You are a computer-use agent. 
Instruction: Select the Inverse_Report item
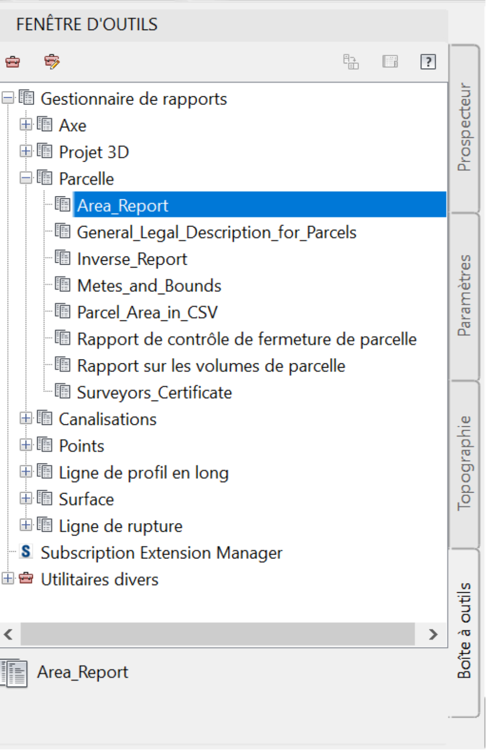(x=132, y=259)
